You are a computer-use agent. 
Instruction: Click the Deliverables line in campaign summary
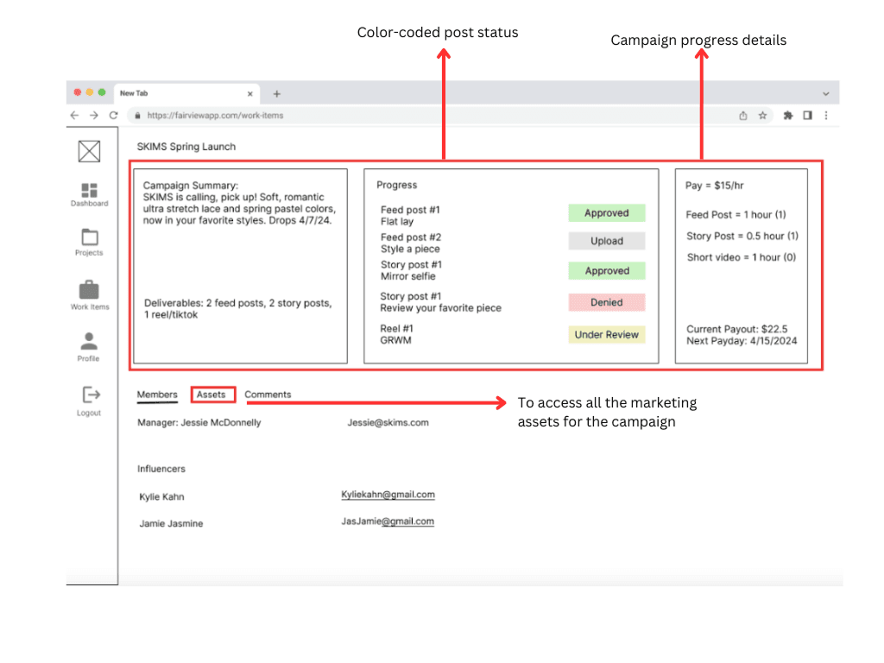(x=238, y=309)
